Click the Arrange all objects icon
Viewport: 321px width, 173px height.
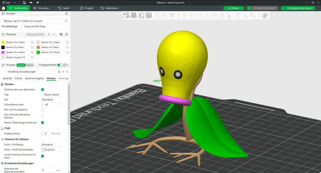tap(149, 15)
